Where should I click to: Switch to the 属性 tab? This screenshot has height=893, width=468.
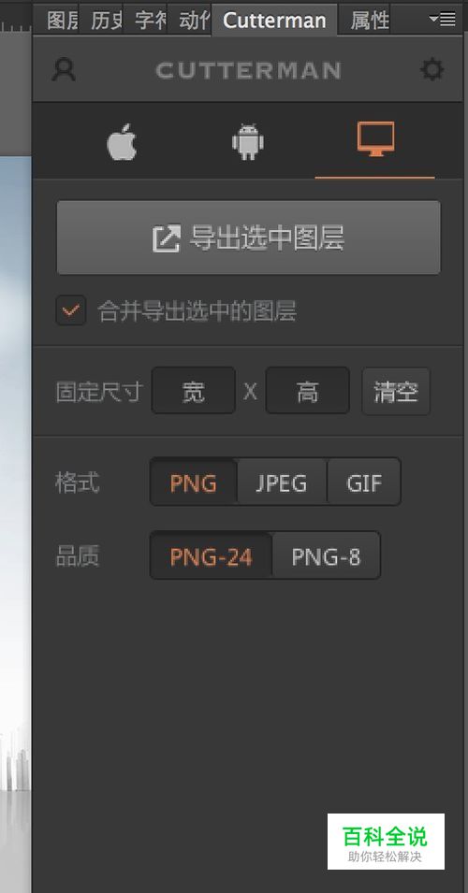click(x=370, y=21)
